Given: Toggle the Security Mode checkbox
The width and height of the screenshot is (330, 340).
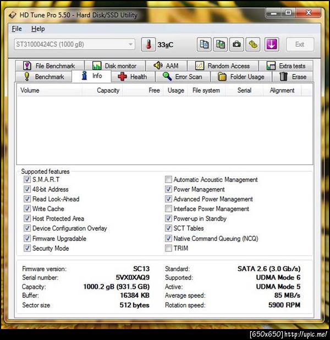Looking at the screenshot, I should click(x=27, y=248).
